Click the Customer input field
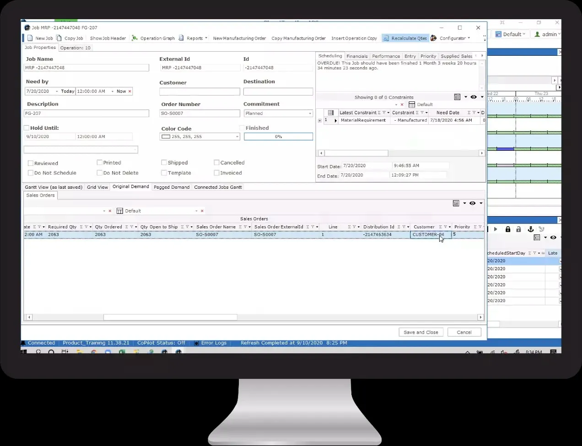Screen dimensions: 582x446 199,92
